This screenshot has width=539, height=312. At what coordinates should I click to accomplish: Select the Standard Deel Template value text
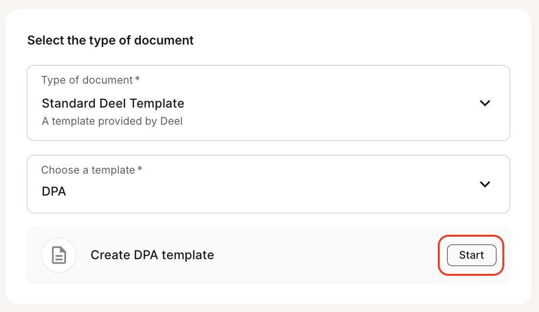pyautogui.click(x=113, y=103)
